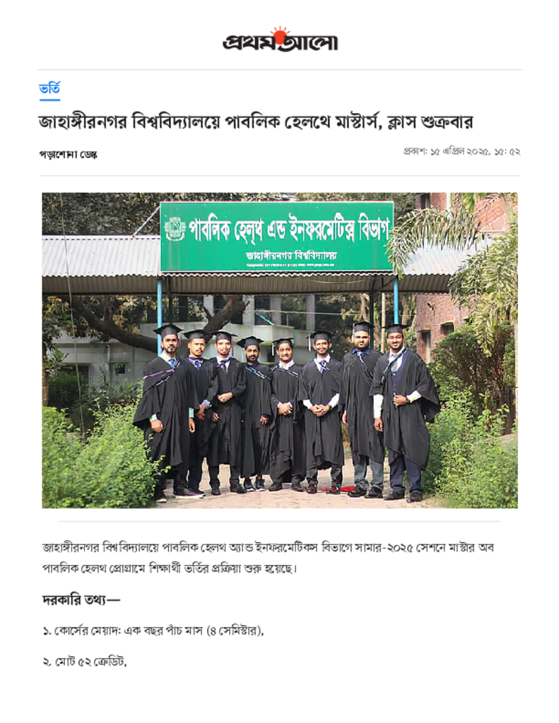
Task: Click the blue underline below ভর্তি tab
Action: coord(49,100)
